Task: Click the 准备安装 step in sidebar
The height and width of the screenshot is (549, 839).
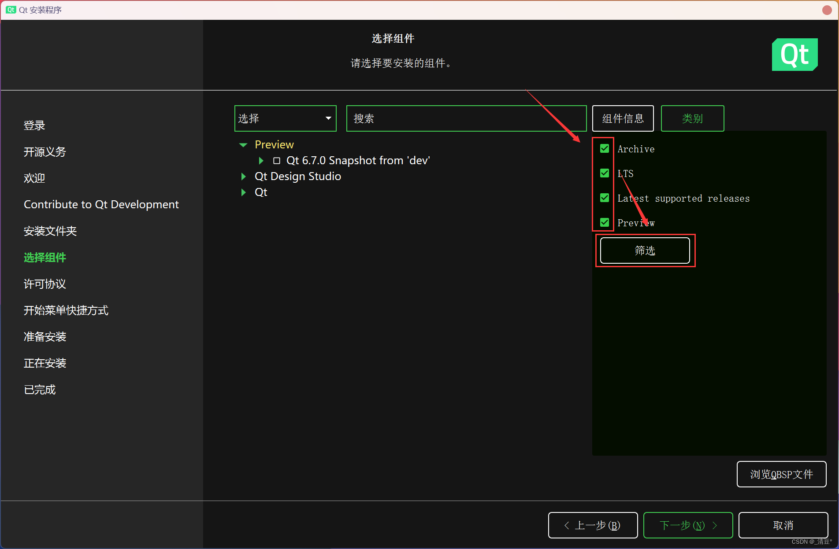Action: click(45, 337)
